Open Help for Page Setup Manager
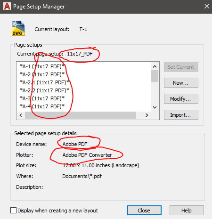The width and height of the screenshot is (212, 219). 187,211
